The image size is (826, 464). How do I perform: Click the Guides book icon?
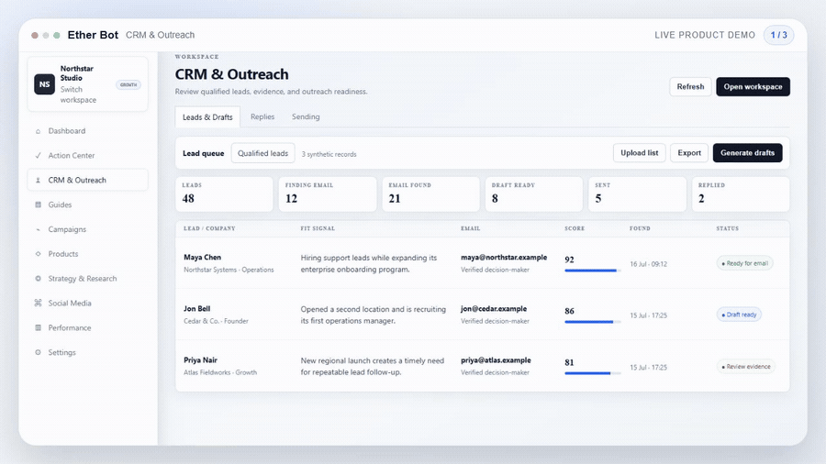(x=38, y=204)
